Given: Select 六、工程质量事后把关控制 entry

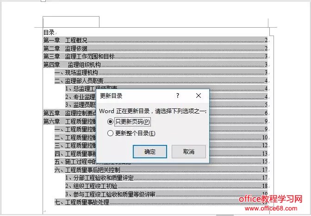Looking at the screenshot, I should 161,170.
